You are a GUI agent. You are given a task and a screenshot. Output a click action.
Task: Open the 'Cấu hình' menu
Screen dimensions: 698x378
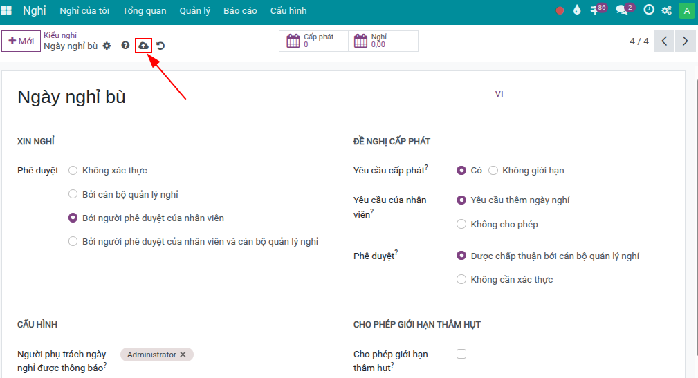(x=288, y=11)
